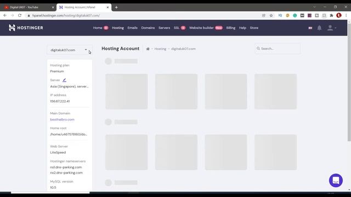
Task: Click the MySQL version 10.5 value
Action: [53, 187]
